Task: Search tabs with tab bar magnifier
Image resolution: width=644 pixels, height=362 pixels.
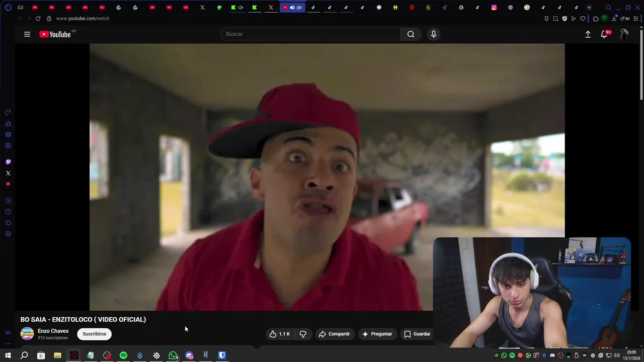Action: point(608,8)
